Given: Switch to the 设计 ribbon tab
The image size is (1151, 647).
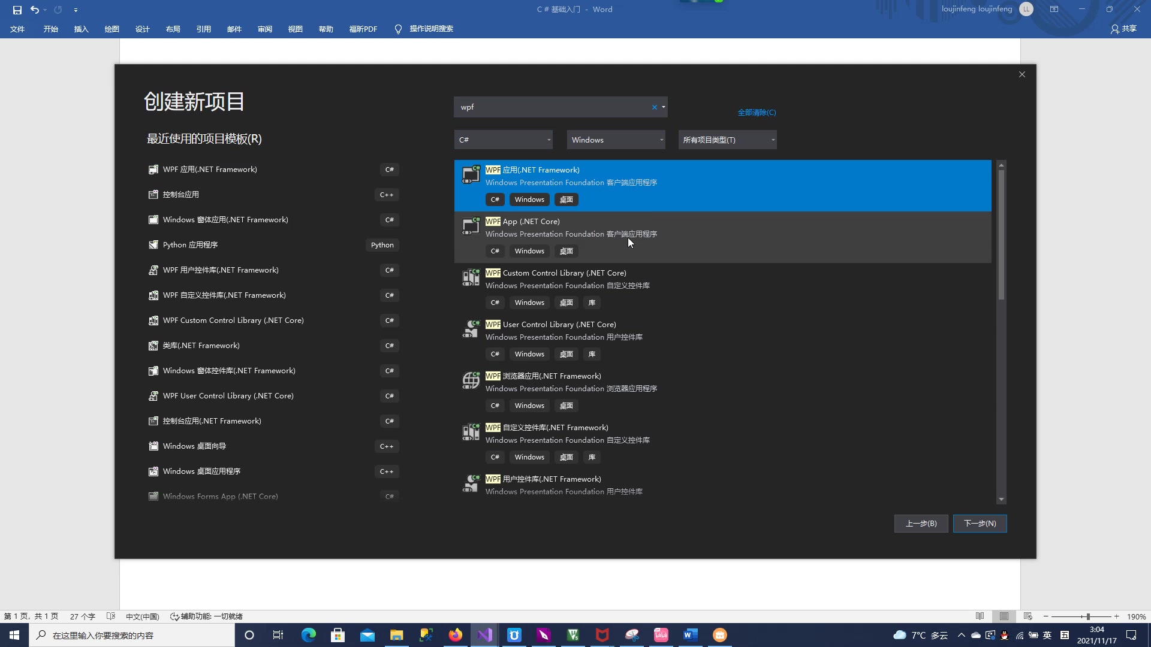Looking at the screenshot, I should pyautogui.click(x=142, y=29).
